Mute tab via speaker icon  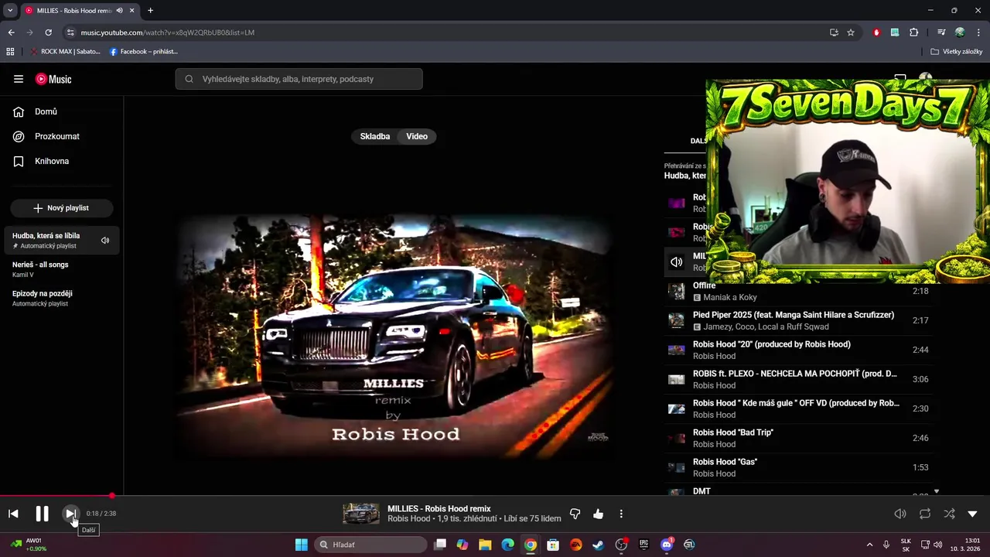pyautogui.click(x=119, y=10)
